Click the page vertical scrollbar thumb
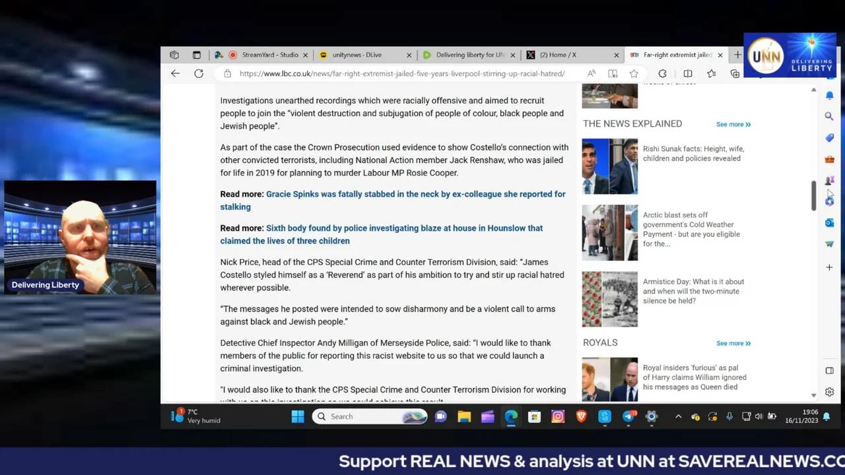Image resolution: width=845 pixels, height=475 pixels. click(813, 196)
